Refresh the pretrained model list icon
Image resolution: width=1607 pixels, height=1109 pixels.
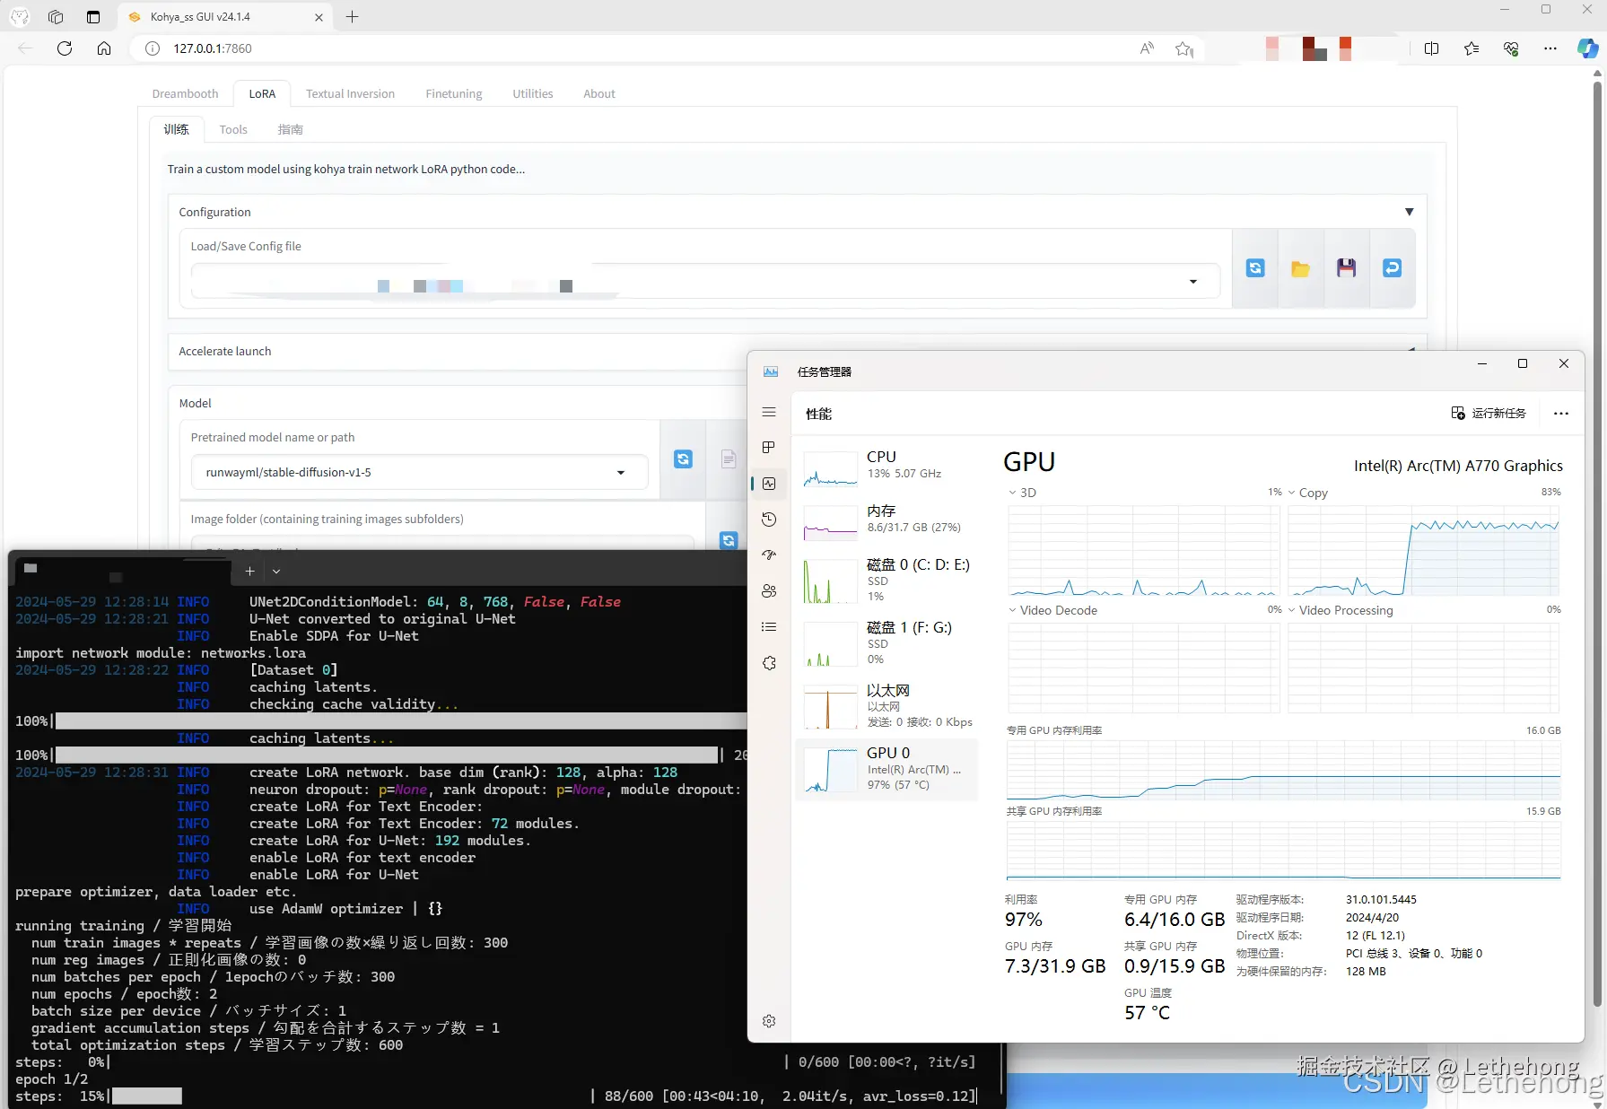(683, 458)
